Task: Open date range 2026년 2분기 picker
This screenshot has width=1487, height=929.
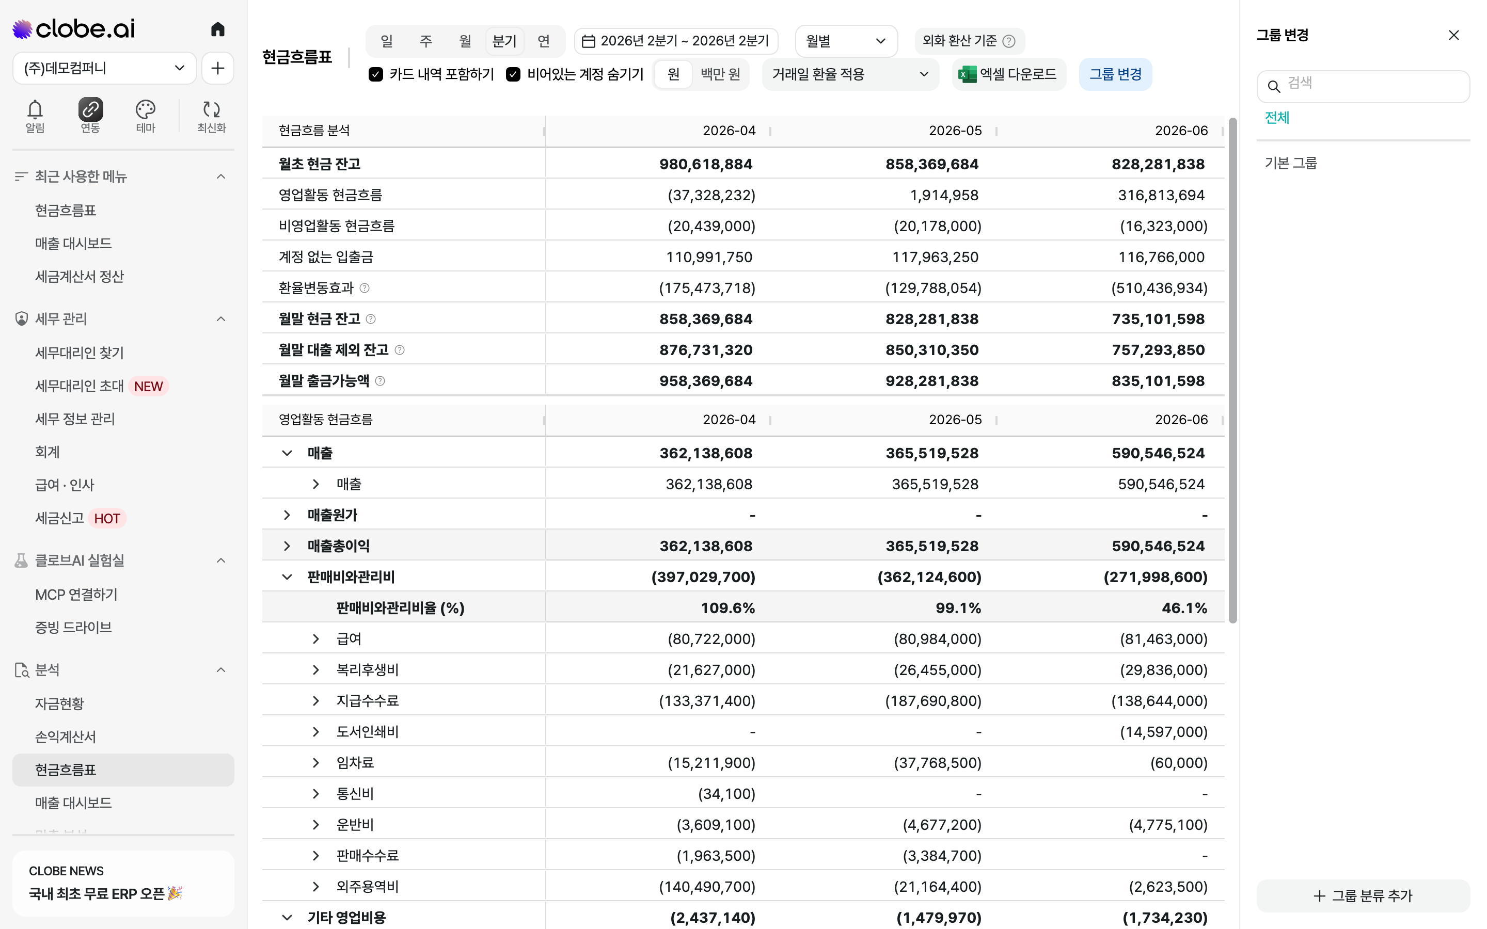Action: (676, 41)
